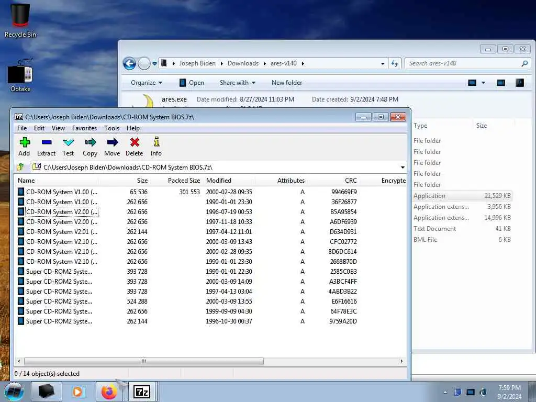
Task: Go up one folder level in 7-Zip
Action: (20, 167)
